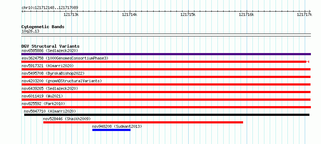Select the nsv5847710 (Almarri2020) label
This screenshot has height=144, width=321.
tap(50, 111)
